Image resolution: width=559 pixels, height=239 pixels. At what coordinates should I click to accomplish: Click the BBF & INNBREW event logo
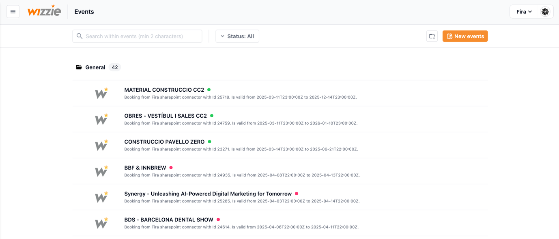point(101,171)
